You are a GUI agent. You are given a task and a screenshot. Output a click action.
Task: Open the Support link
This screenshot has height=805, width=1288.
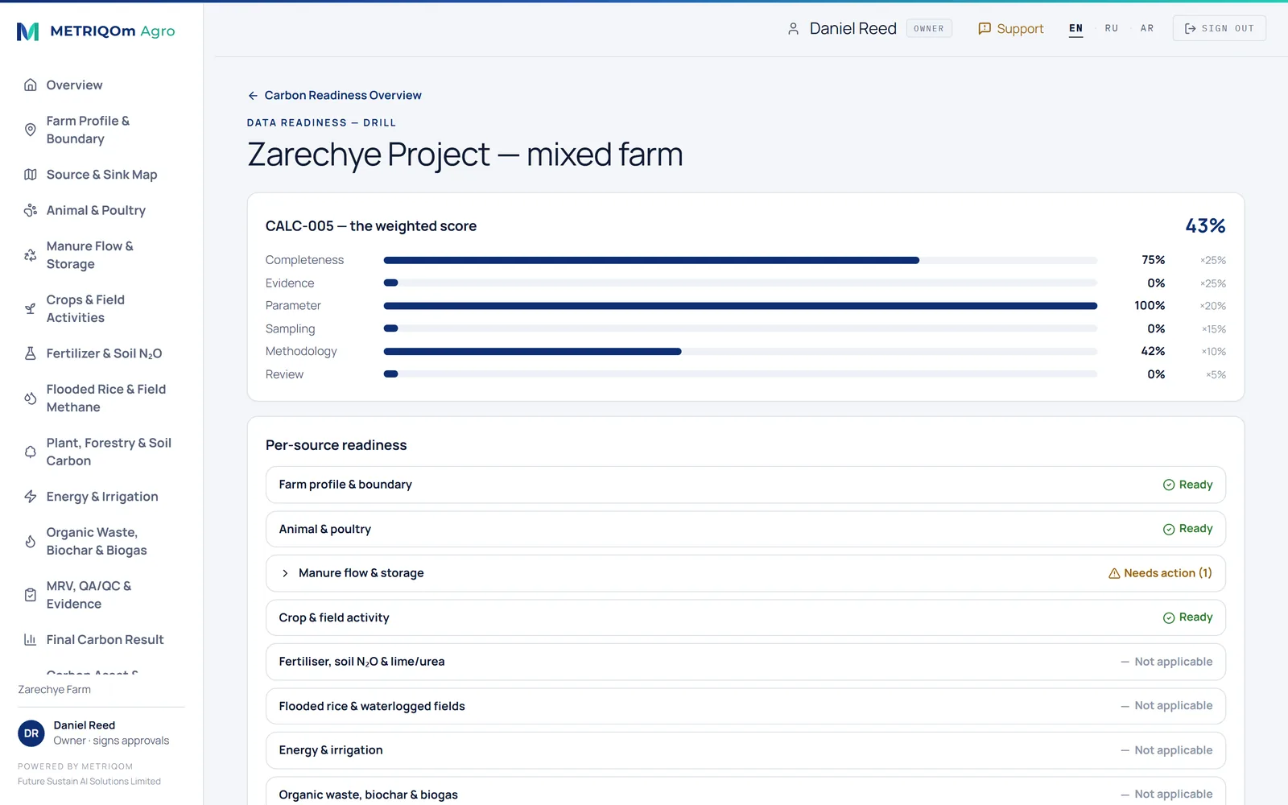point(1011,29)
